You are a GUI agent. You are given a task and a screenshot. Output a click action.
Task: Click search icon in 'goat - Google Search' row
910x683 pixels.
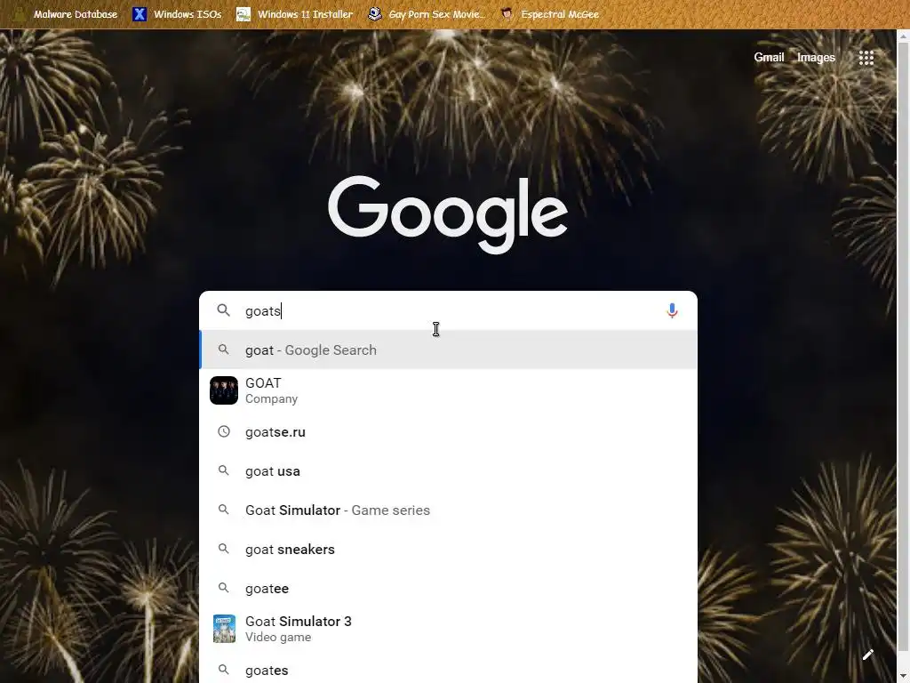click(223, 349)
